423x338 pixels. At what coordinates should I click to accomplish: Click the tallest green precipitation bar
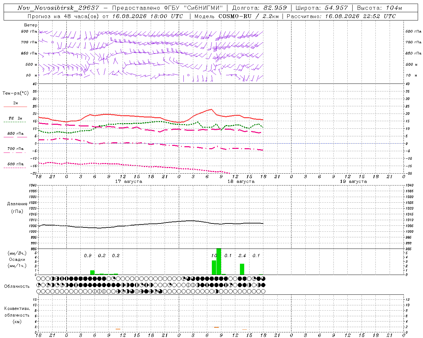click(x=219, y=261)
